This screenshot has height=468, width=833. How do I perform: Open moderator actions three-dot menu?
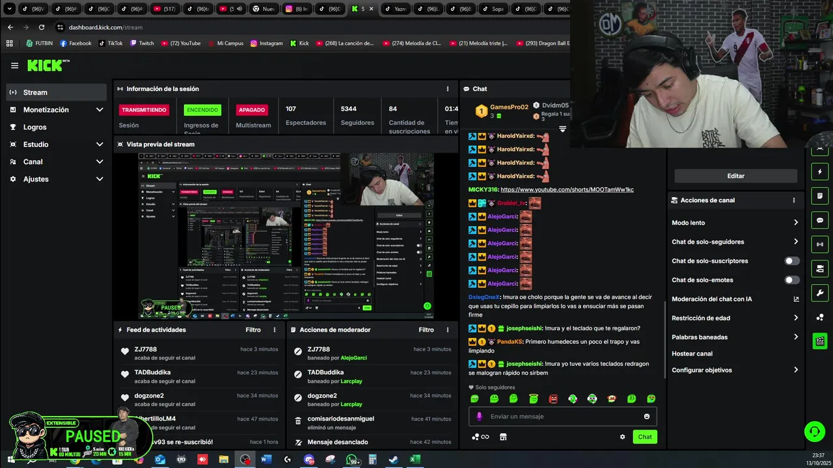[447, 330]
